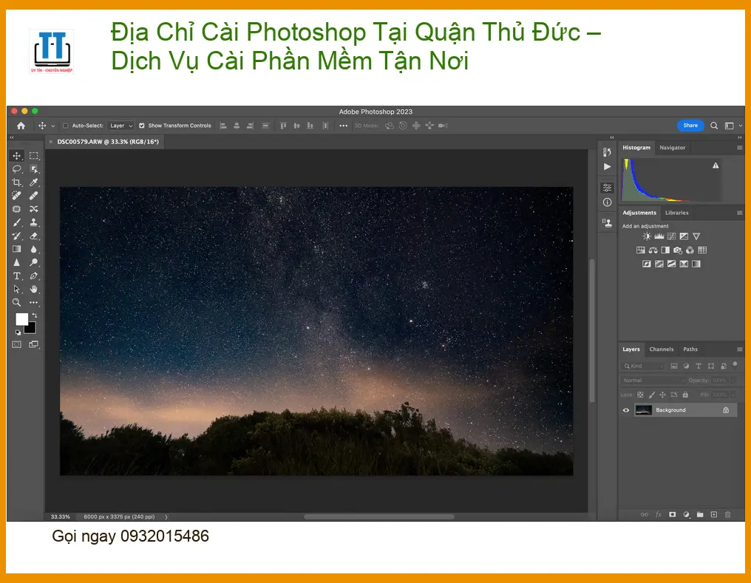Open the Normal blend mode dropdown

click(x=653, y=380)
